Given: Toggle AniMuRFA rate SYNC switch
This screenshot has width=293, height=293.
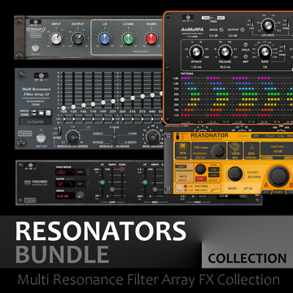Looking at the screenshot, I should 284,50.
